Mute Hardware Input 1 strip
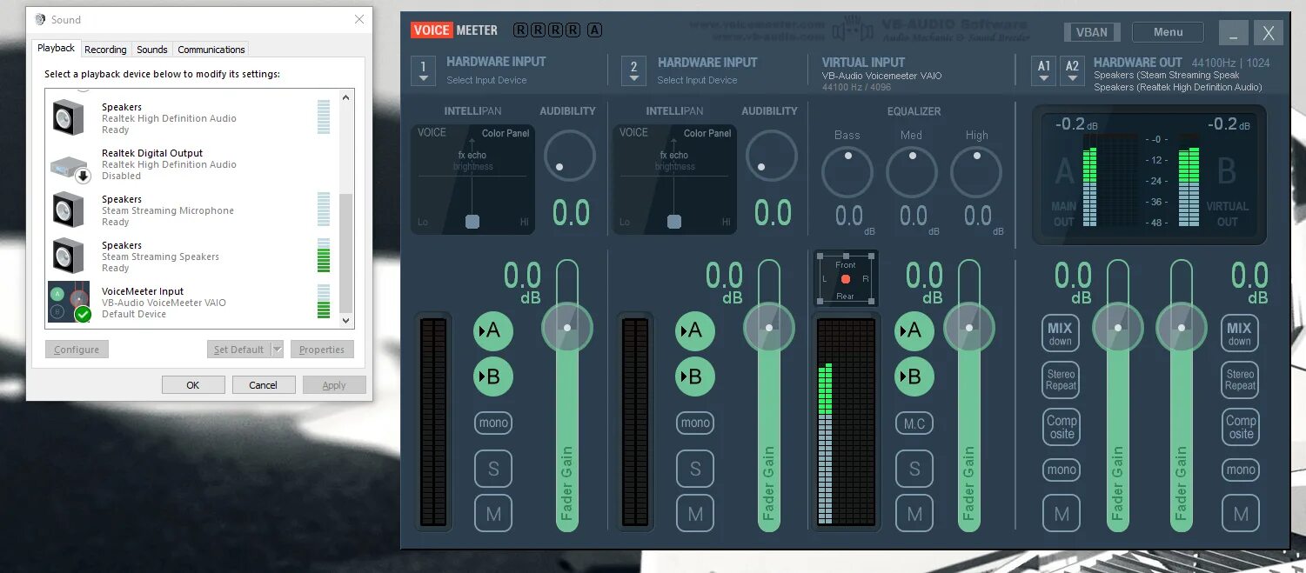The image size is (1306, 573). point(493,514)
